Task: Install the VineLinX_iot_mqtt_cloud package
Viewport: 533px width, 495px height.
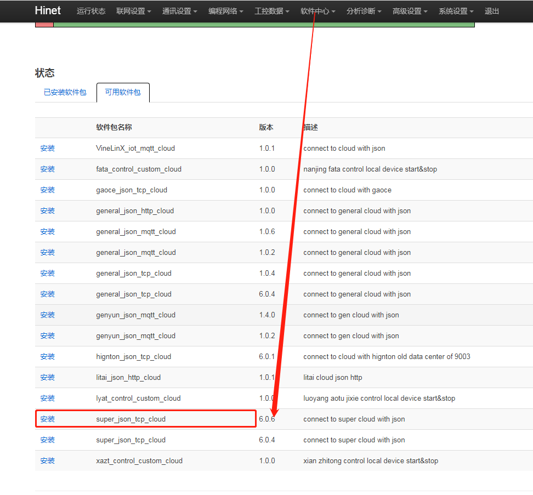Action: tap(48, 148)
